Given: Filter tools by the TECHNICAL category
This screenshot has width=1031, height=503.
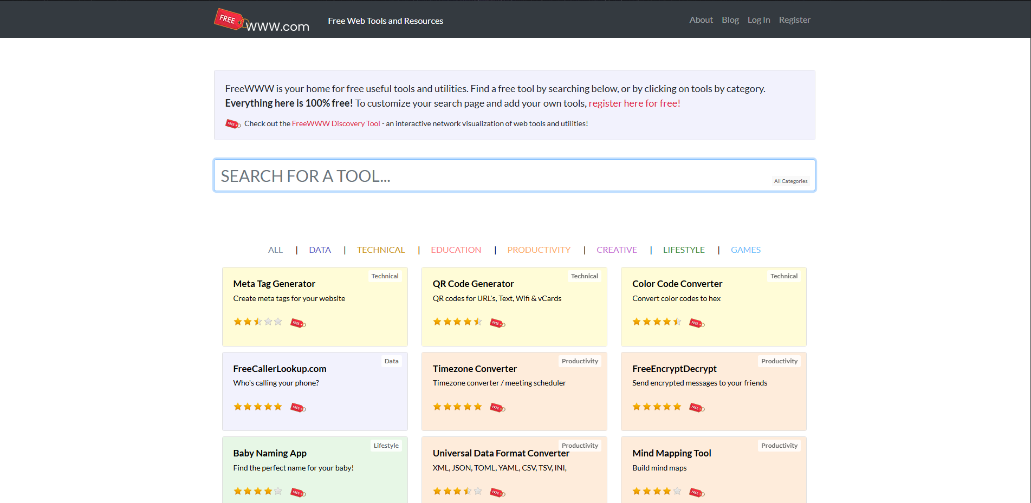Looking at the screenshot, I should click(380, 250).
